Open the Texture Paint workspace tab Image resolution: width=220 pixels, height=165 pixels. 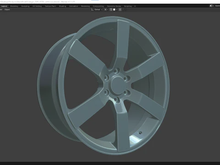[x=50, y=6]
